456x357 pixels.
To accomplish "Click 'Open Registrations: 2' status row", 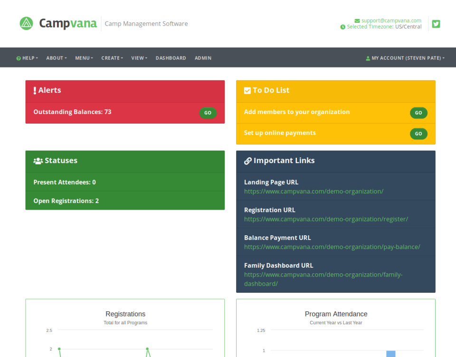I will [125, 201].
